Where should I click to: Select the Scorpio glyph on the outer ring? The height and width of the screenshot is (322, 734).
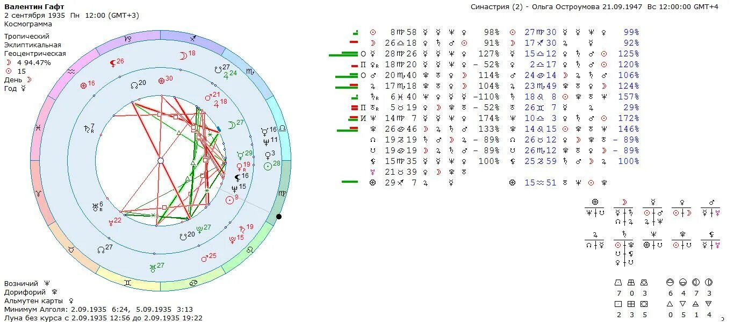250,71
